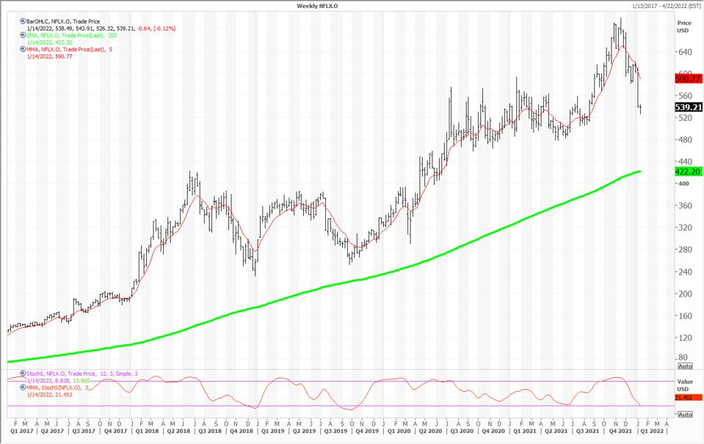The height and width of the screenshot is (444, 704).
Task: Click the BarOHLC legend clock icon
Action: pos(23,22)
